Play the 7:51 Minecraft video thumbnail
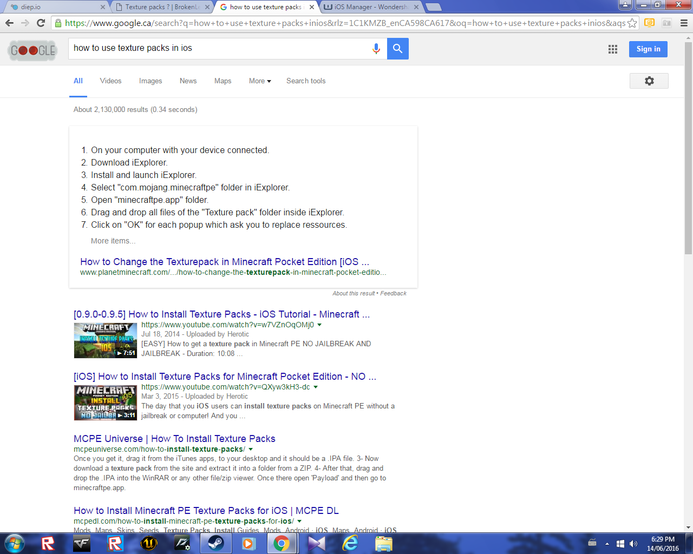The width and height of the screenshot is (693, 554). (105, 340)
